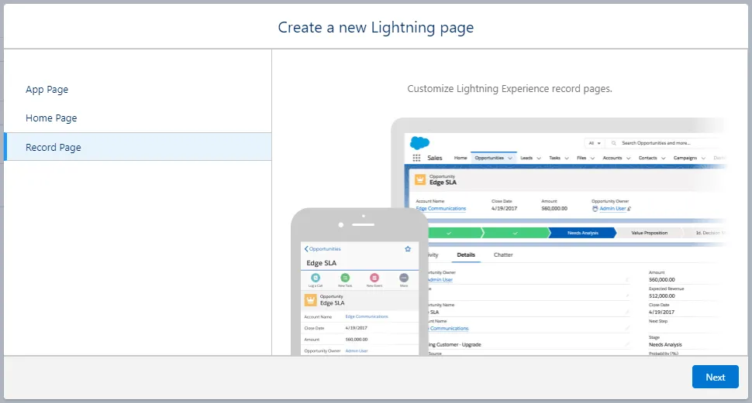The width and height of the screenshot is (752, 403).
Task: Open the All search scope dropdown
Action: click(x=595, y=143)
